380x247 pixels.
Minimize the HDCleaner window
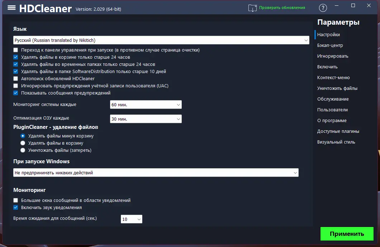click(337, 6)
